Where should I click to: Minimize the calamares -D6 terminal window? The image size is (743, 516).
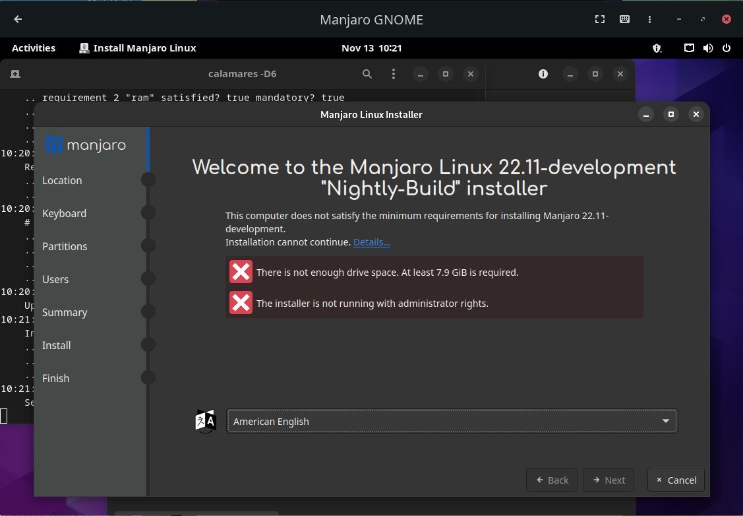click(421, 74)
